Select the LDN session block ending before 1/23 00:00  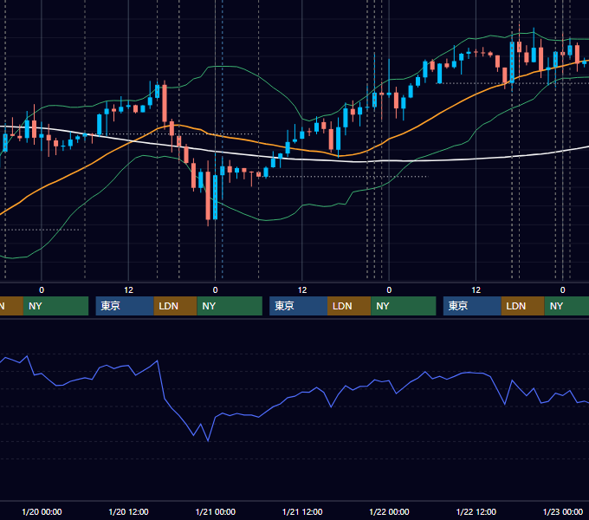(x=523, y=306)
